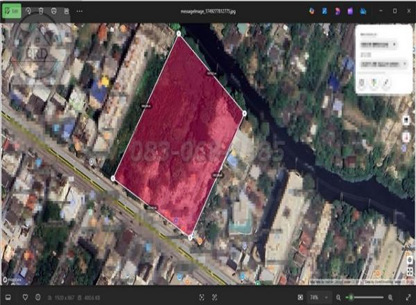The width and height of the screenshot is (416, 305).
Task: Mark the photo as favorite with the heart
Action: point(25,297)
